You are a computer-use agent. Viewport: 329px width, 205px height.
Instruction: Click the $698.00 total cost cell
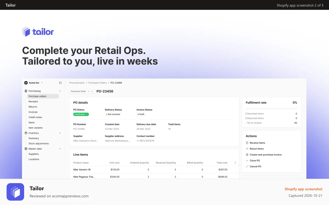pyautogui.click(x=223, y=177)
